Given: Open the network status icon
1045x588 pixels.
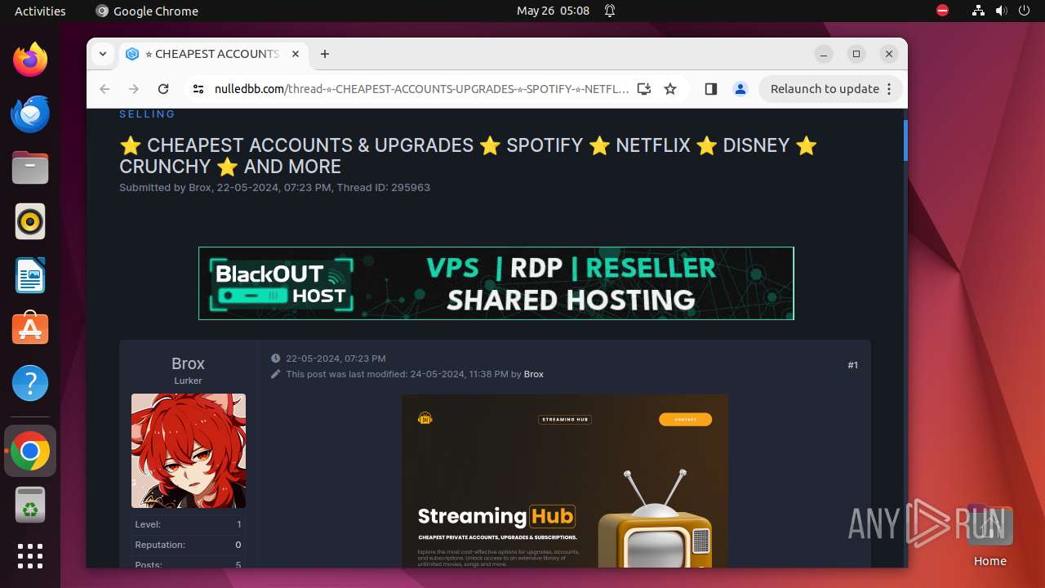Looking at the screenshot, I should (x=978, y=11).
